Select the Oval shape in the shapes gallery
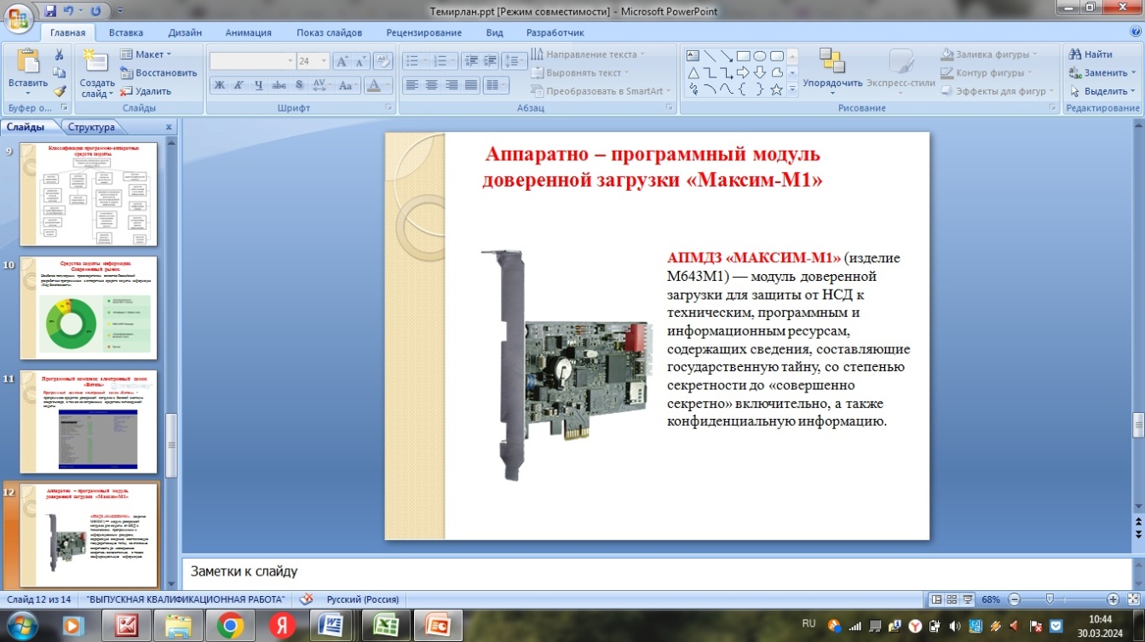The image size is (1145, 642). click(x=760, y=56)
